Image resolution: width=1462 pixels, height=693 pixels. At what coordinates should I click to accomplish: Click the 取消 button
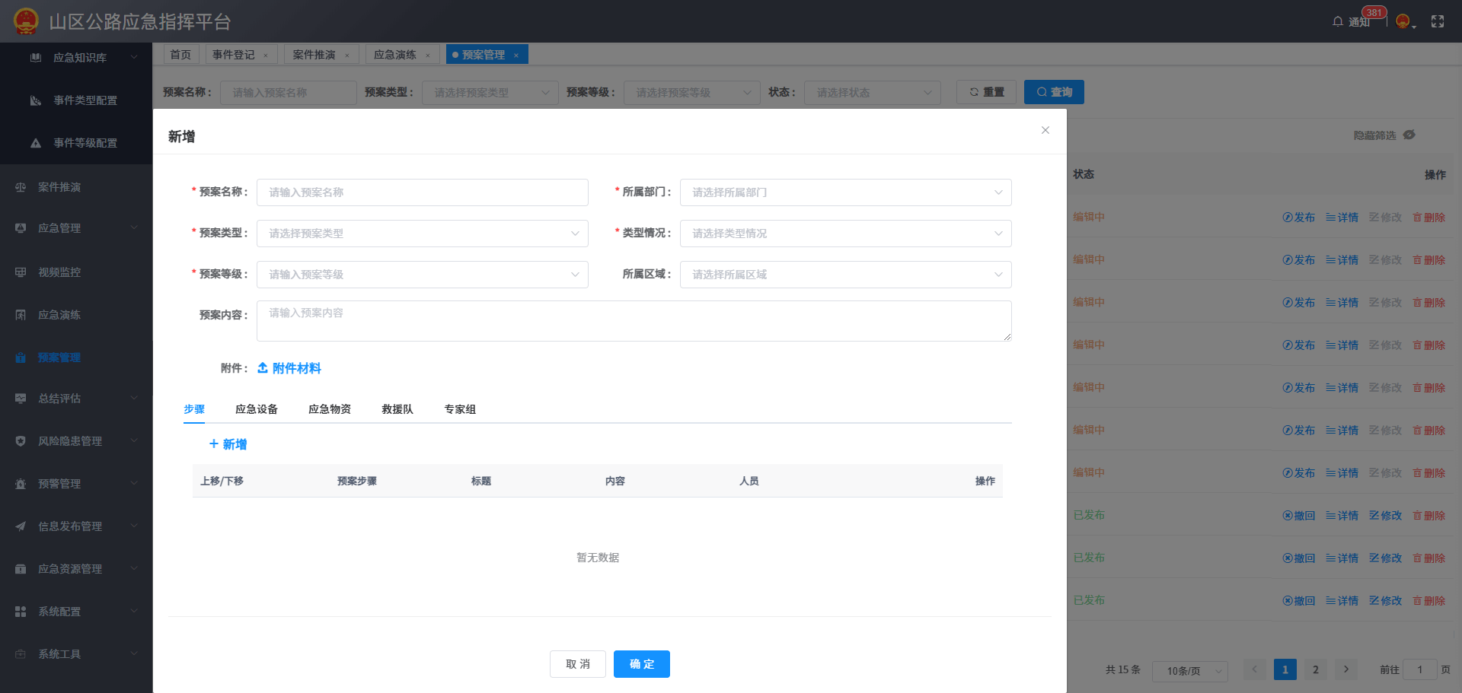click(578, 664)
